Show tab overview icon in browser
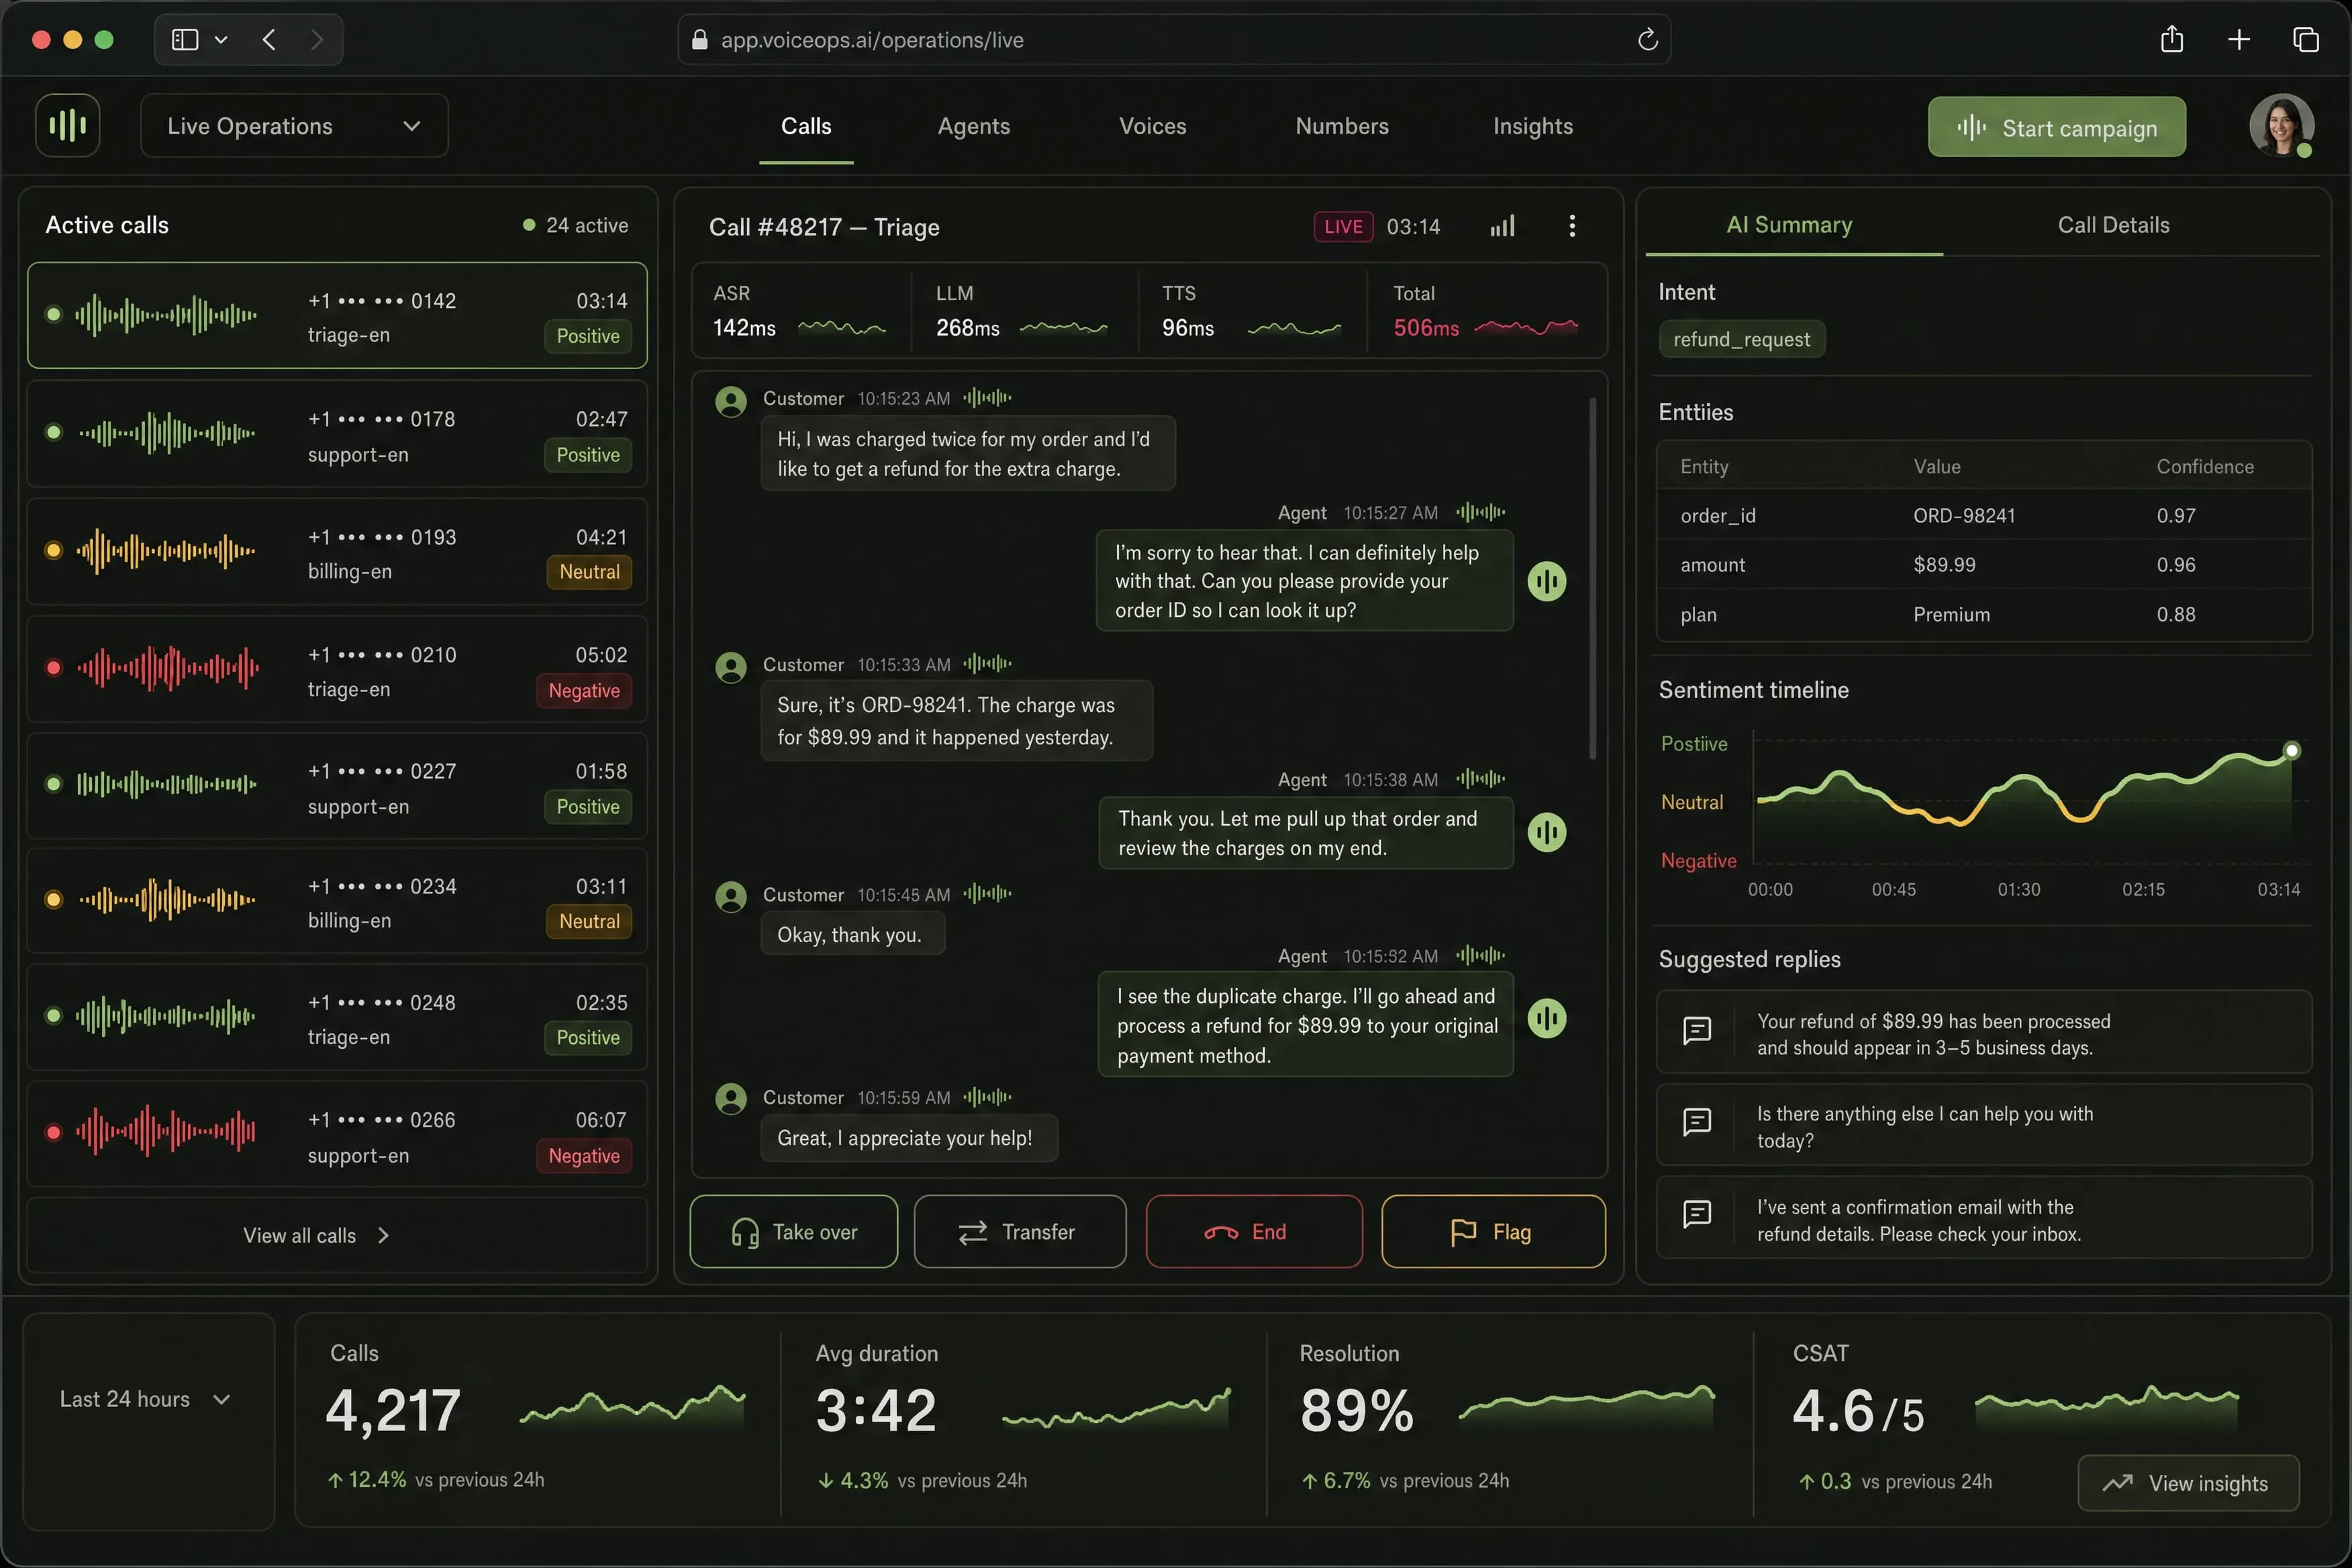Viewport: 2352px width, 1568px height. [x=2306, y=40]
